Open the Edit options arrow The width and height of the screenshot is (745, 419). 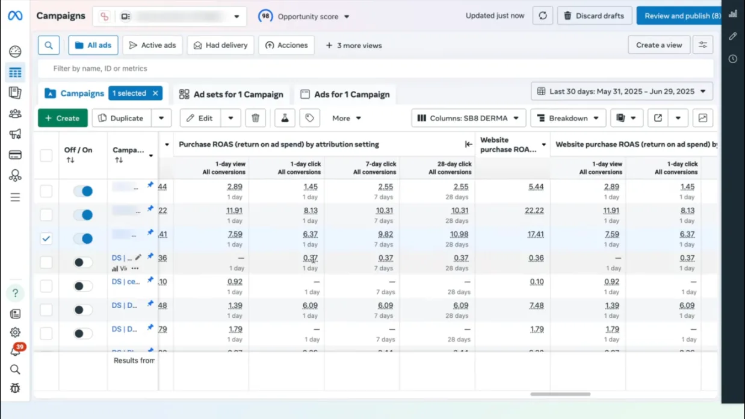pyautogui.click(x=231, y=118)
